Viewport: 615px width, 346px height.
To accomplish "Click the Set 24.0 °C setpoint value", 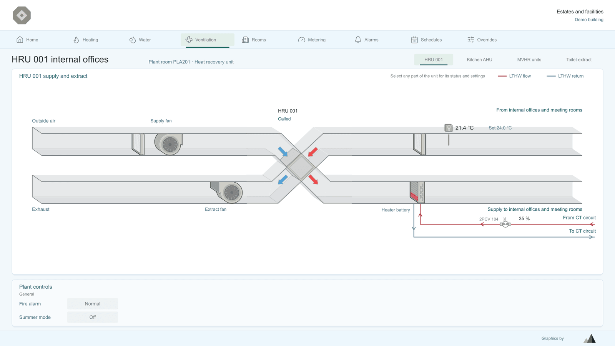I will tap(500, 128).
